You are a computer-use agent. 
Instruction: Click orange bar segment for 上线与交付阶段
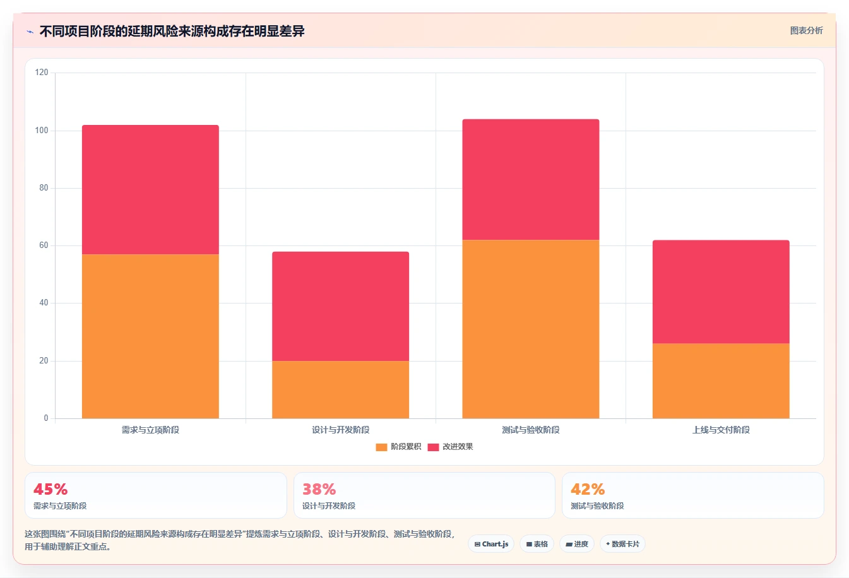[721, 380]
